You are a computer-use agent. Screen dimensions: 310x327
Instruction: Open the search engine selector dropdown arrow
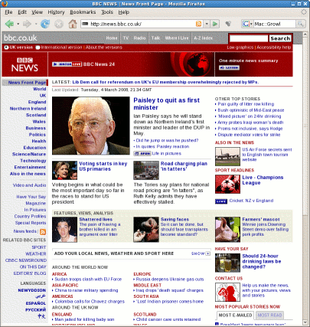click(251, 24)
